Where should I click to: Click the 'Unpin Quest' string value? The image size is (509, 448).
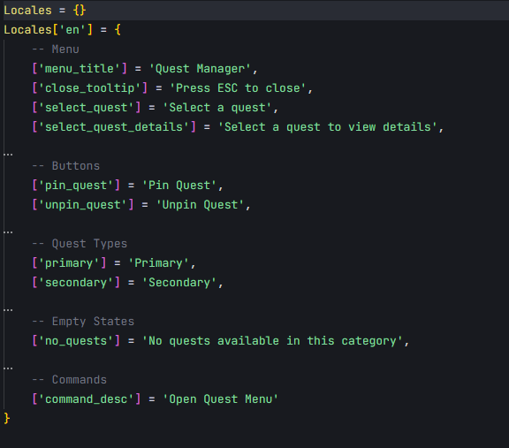(x=200, y=205)
